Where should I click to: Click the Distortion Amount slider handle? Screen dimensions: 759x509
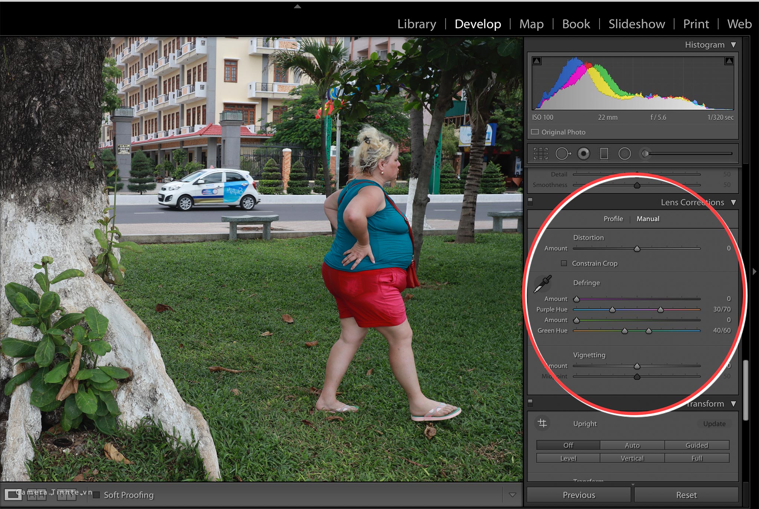click(637, 249)
